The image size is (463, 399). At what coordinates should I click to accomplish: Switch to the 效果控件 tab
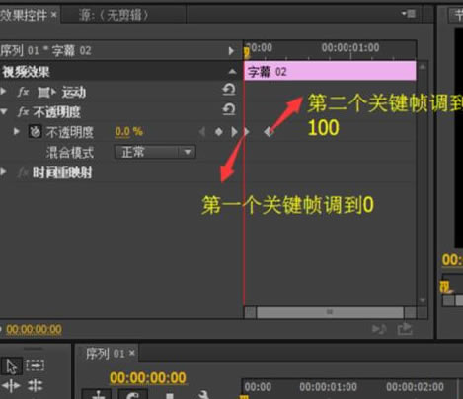[x=24, y=15]
